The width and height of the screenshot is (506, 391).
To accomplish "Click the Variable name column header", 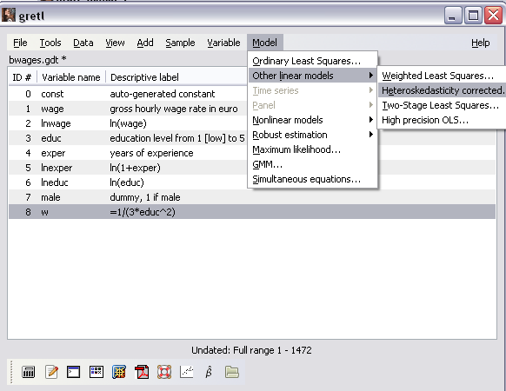I will pyautogui.click(x=71, y=77).
